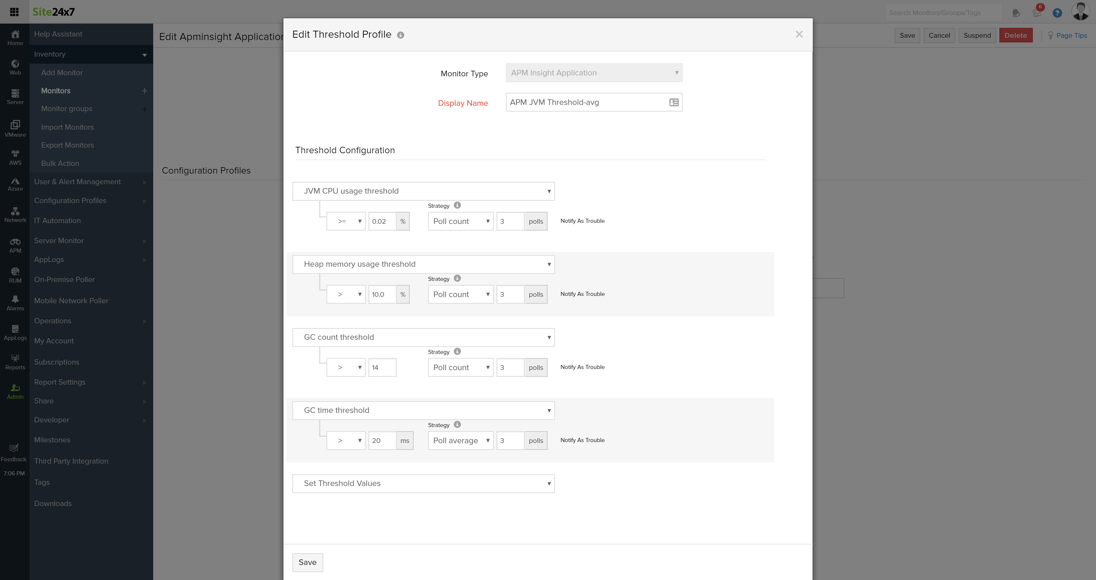
Task: Click GC count threshold value field
Action: pos(382,367)
